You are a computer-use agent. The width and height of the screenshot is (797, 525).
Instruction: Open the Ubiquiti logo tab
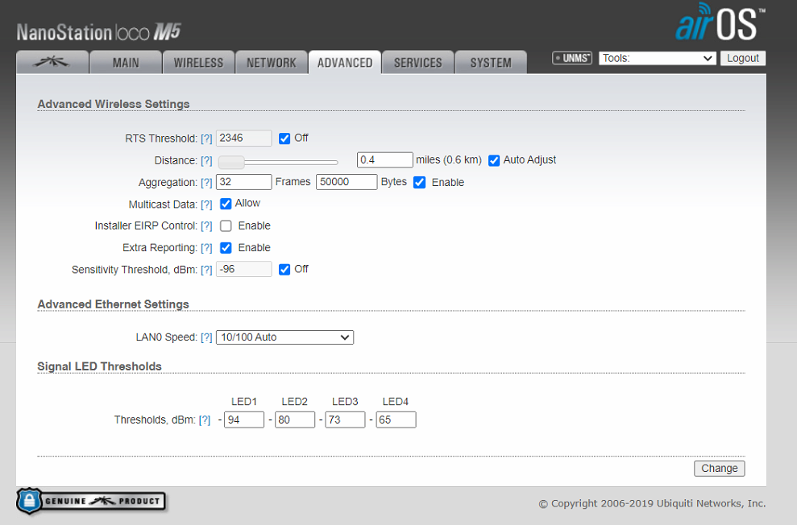[52, 63]
